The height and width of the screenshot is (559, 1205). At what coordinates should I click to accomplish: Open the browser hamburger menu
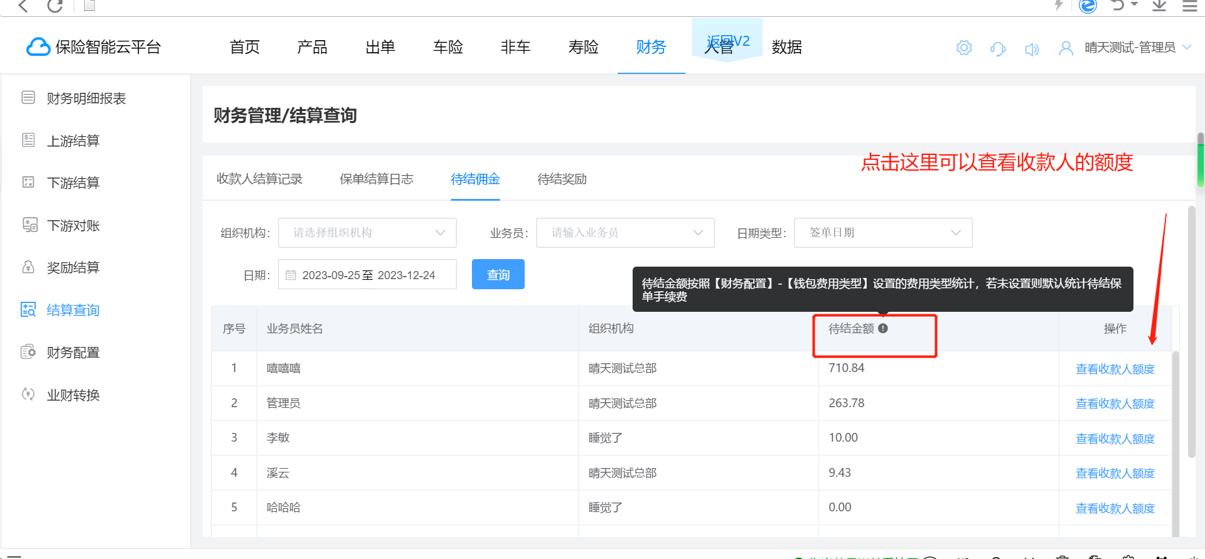pyautogui.click(x=1190, y=6)
